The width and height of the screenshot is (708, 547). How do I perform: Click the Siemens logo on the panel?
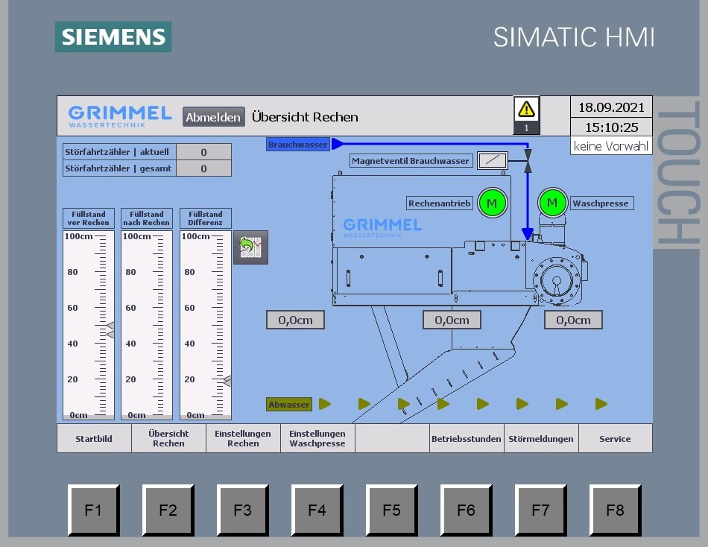tap(113, 37)
